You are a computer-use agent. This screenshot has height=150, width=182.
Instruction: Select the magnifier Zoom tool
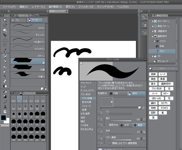point(5,20)
